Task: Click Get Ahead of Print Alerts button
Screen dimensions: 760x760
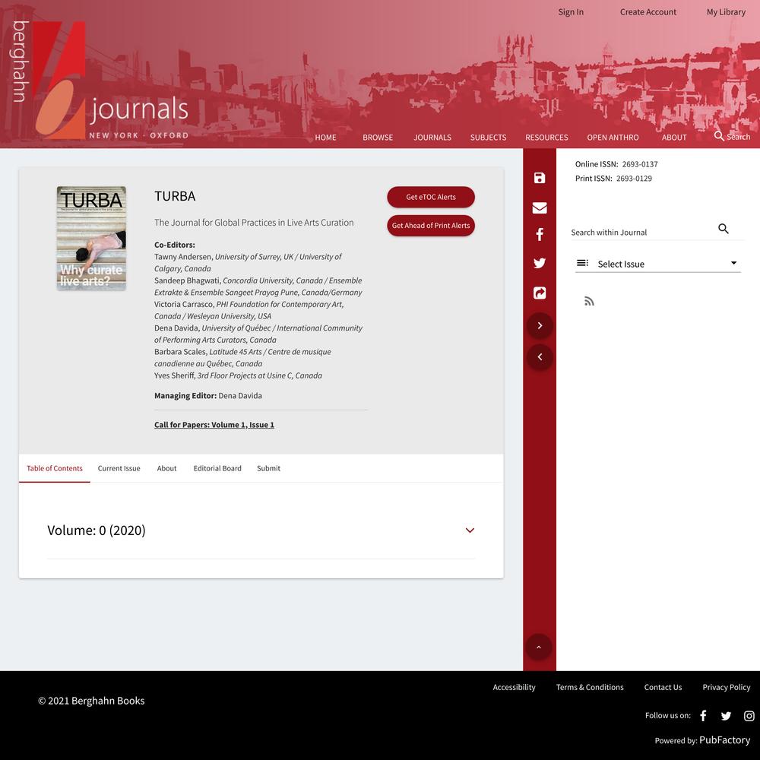Action: click(431, 226)
